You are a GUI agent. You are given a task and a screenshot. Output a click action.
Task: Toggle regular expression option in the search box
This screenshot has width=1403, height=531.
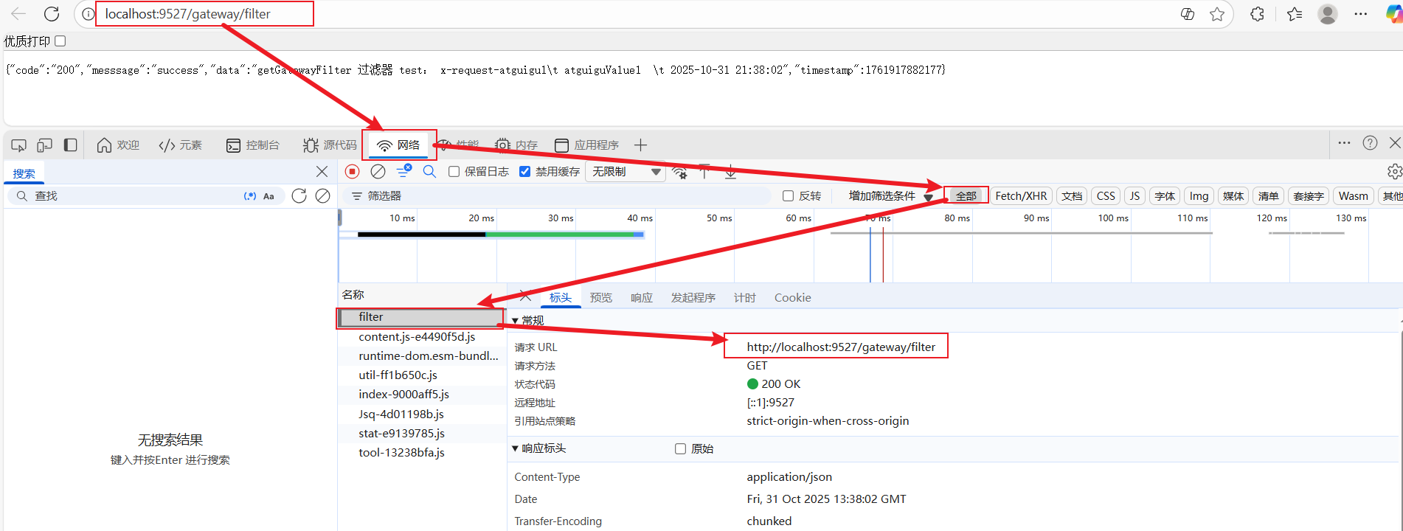point(250,196)
